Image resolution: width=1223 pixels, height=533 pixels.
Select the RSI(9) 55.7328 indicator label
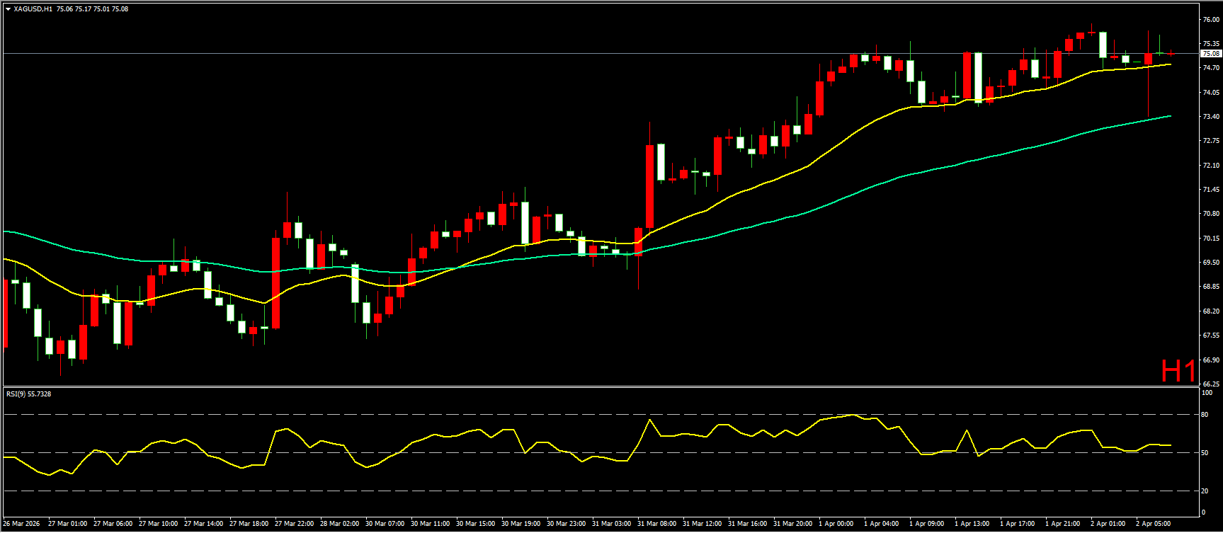29,394
